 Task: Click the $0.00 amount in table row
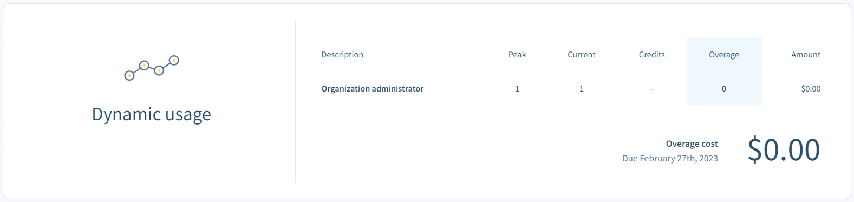[811, 89]
